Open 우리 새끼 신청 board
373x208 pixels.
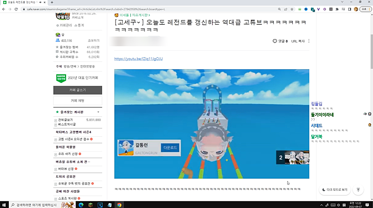tap(68, 154)
